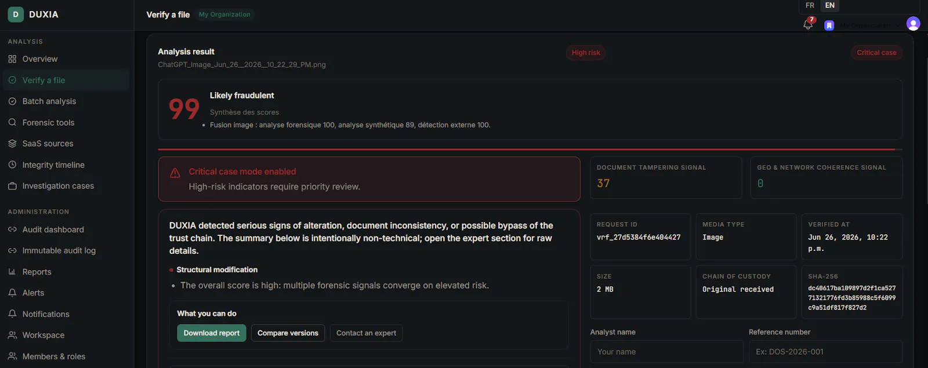Click the Document tampering signal value 37

pyautogui.click(x=603, y=184)
